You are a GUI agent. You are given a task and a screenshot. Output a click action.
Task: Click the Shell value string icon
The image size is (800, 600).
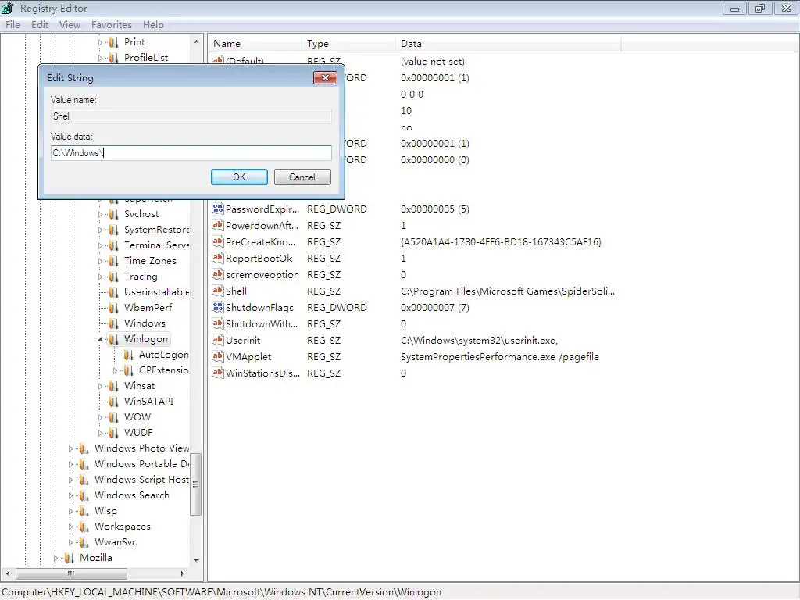(218, 291)
